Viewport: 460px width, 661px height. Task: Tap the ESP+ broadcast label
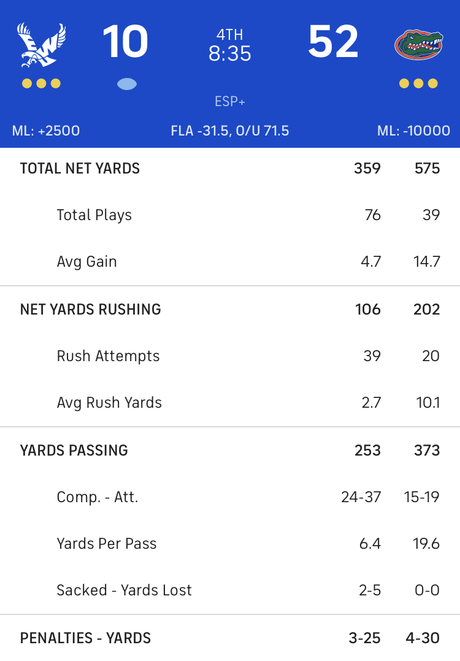pyautogui.click(x=230, y=102)
